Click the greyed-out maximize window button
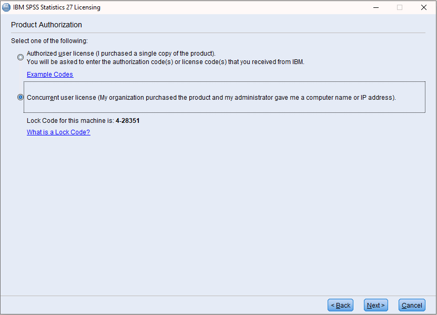437x315 pixels. tap(400, 7)
